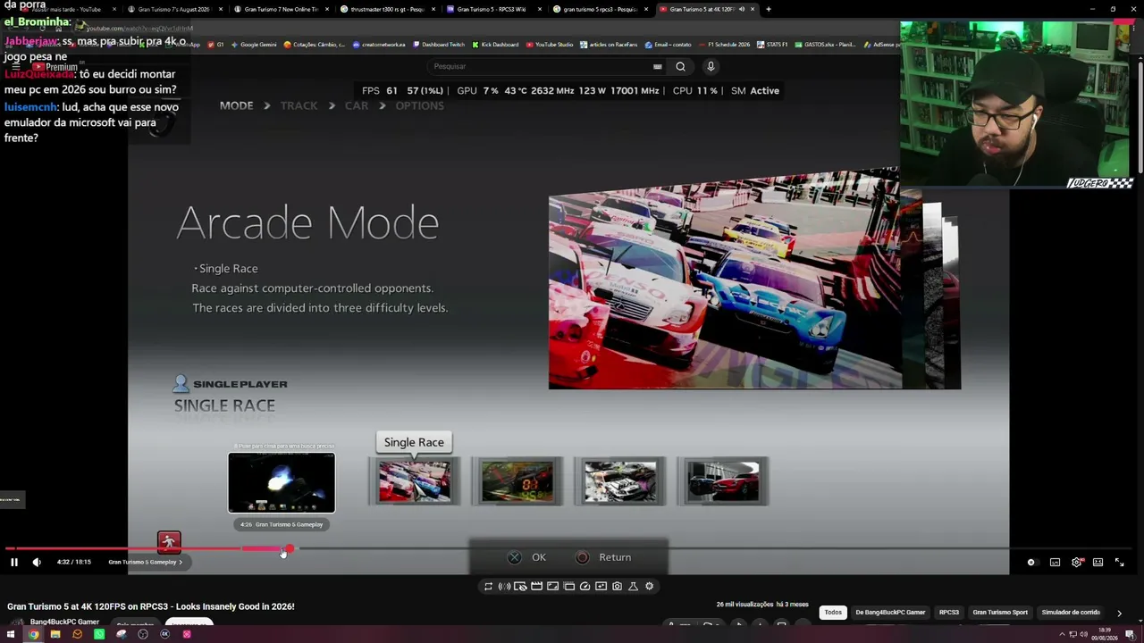Open the Google Gemini bookmark
This screenshot has height=643, width=1144.
click(x=254, y=44)
